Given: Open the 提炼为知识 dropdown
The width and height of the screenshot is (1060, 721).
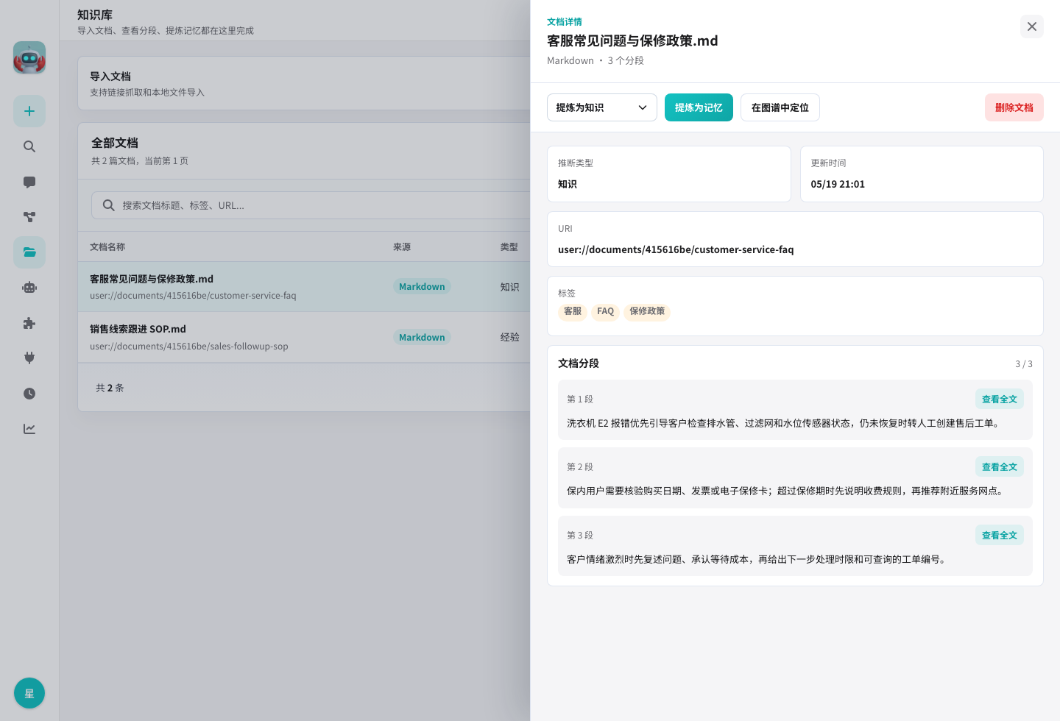Looking at the screenshot, I should tap(602, 107).
